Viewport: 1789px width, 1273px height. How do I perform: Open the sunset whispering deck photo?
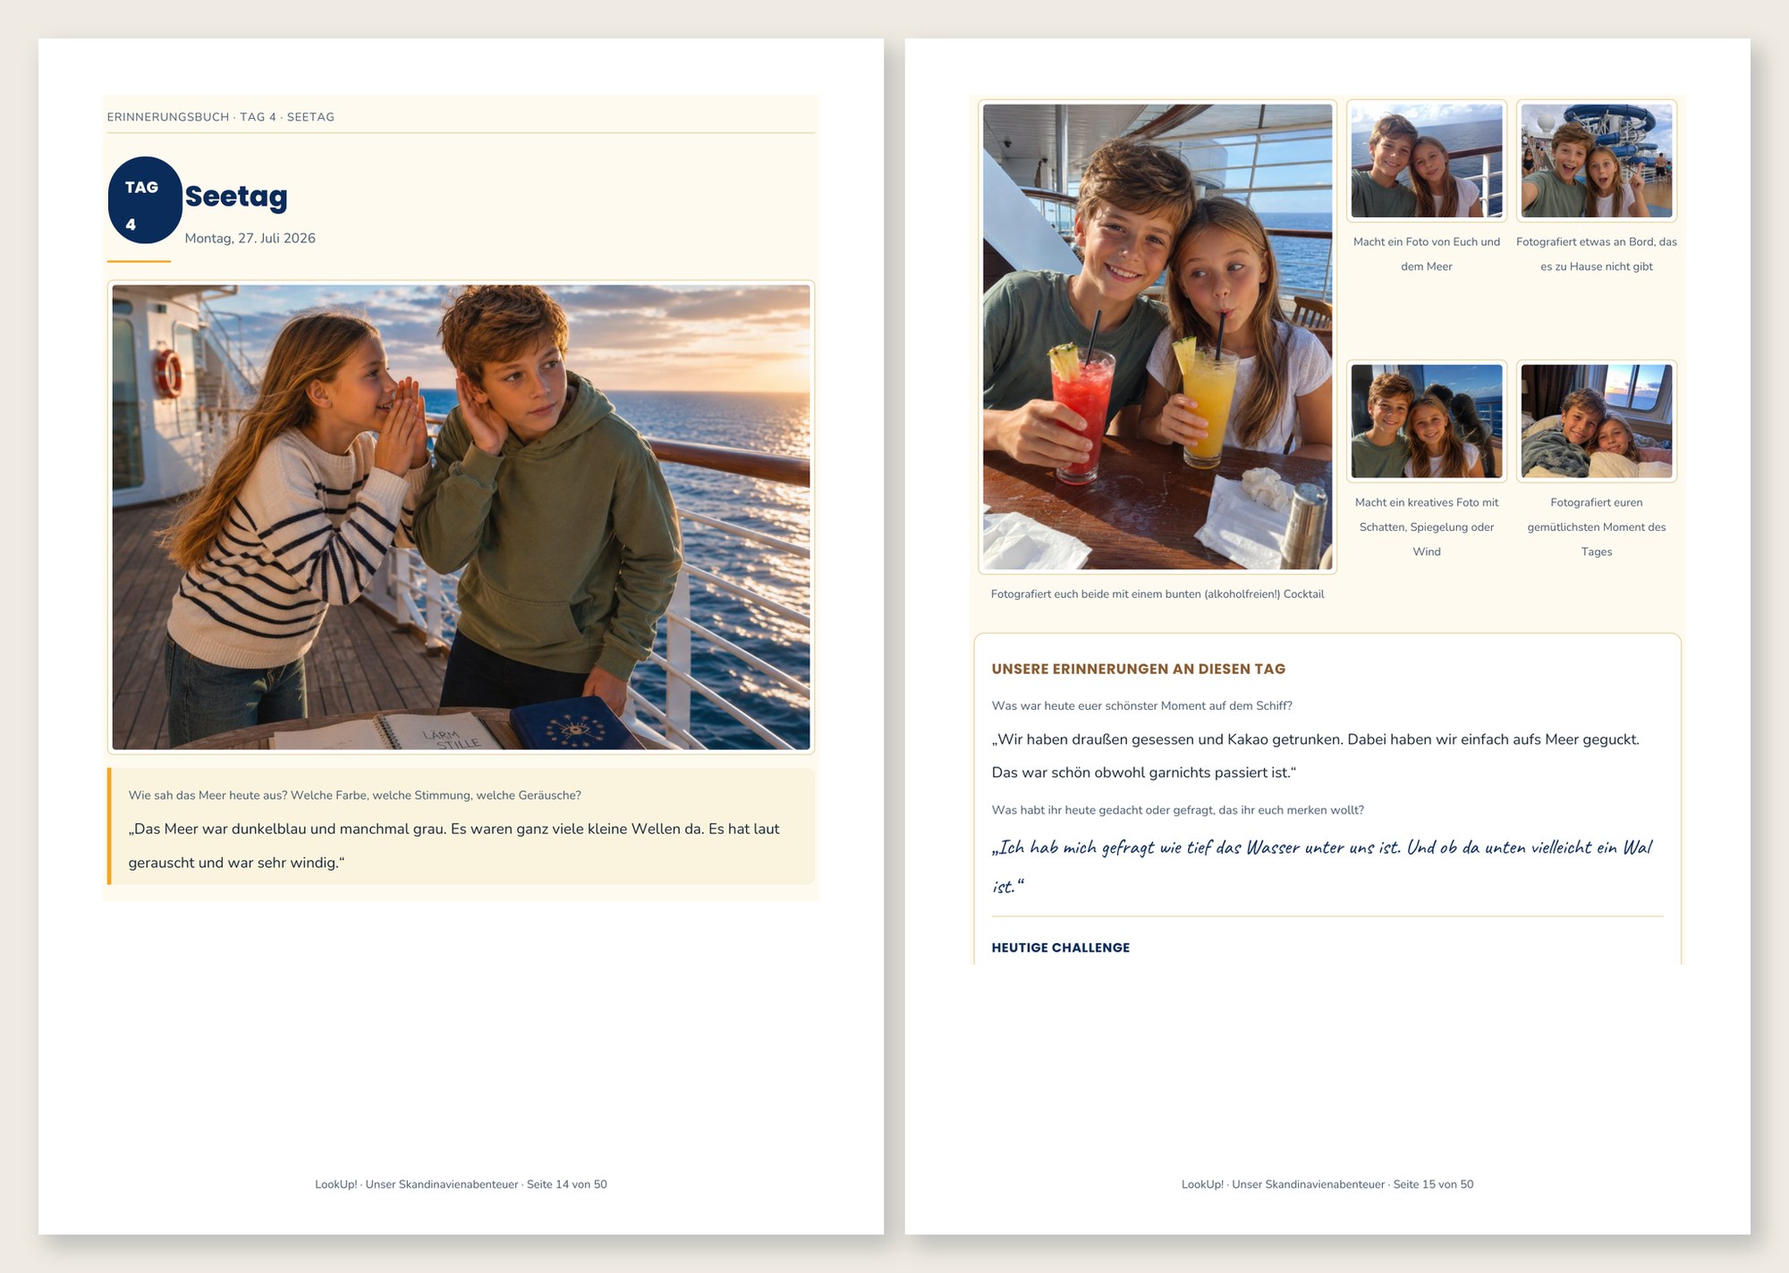461,517
